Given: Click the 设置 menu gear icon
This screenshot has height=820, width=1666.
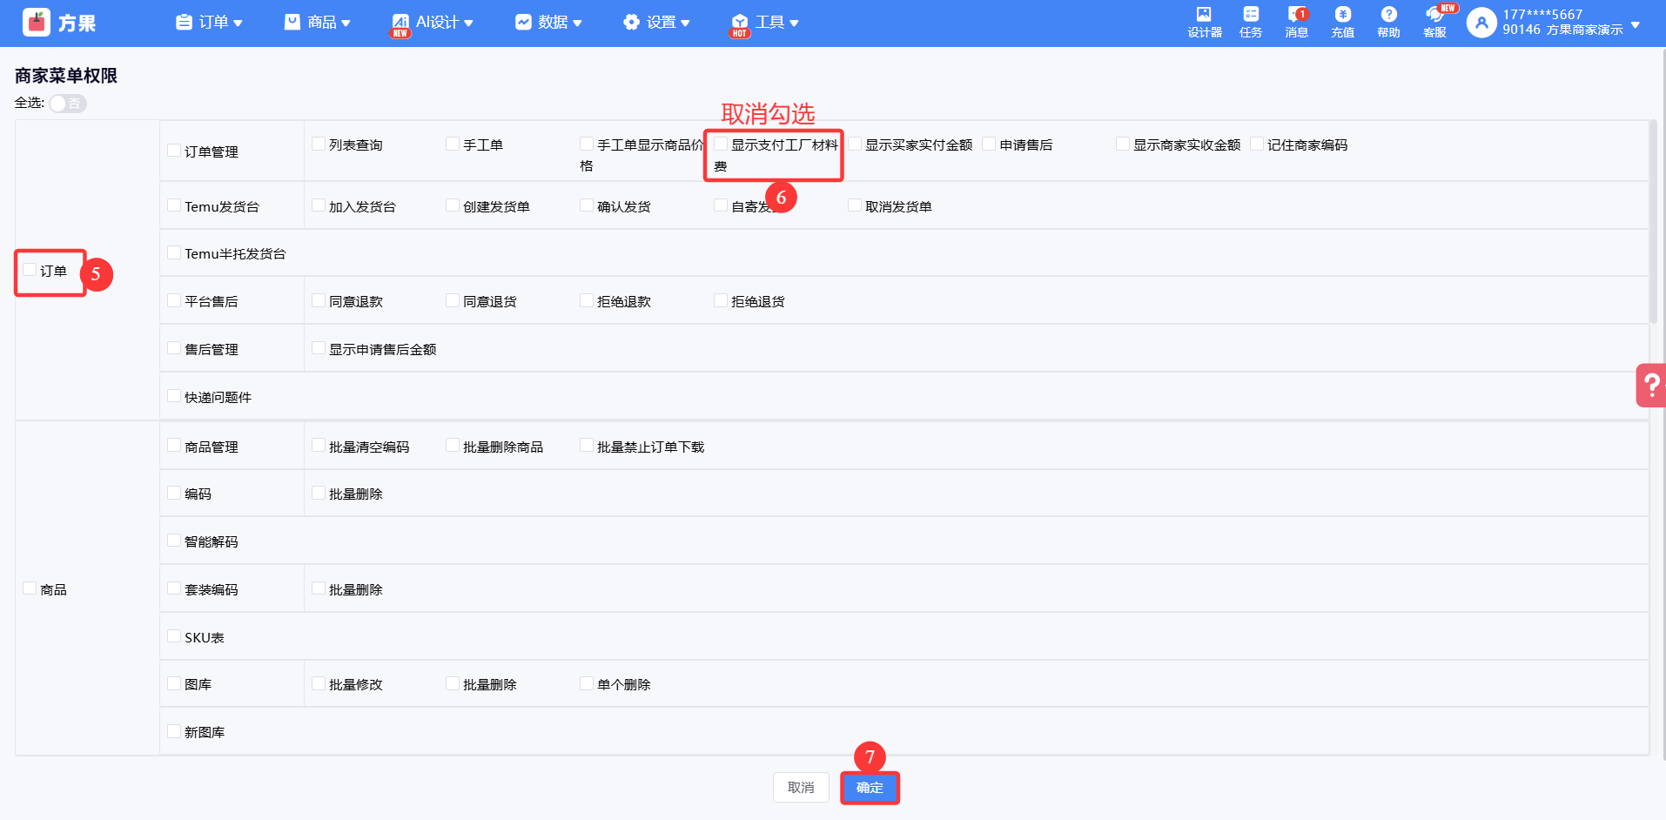Looking at the screenshot, I should tap(631, 23).
